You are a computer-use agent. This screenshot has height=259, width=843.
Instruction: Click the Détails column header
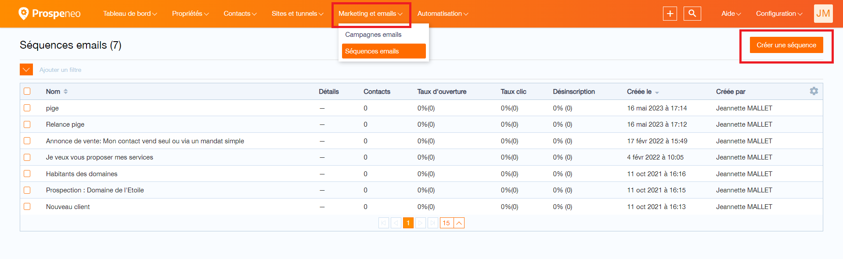[329, 92]
